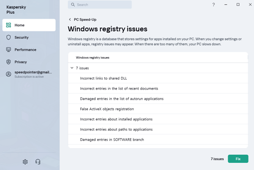Select False ActiveX objects registration entry
Viewport: 254px width, 170px height.
[x=158, y=109]
